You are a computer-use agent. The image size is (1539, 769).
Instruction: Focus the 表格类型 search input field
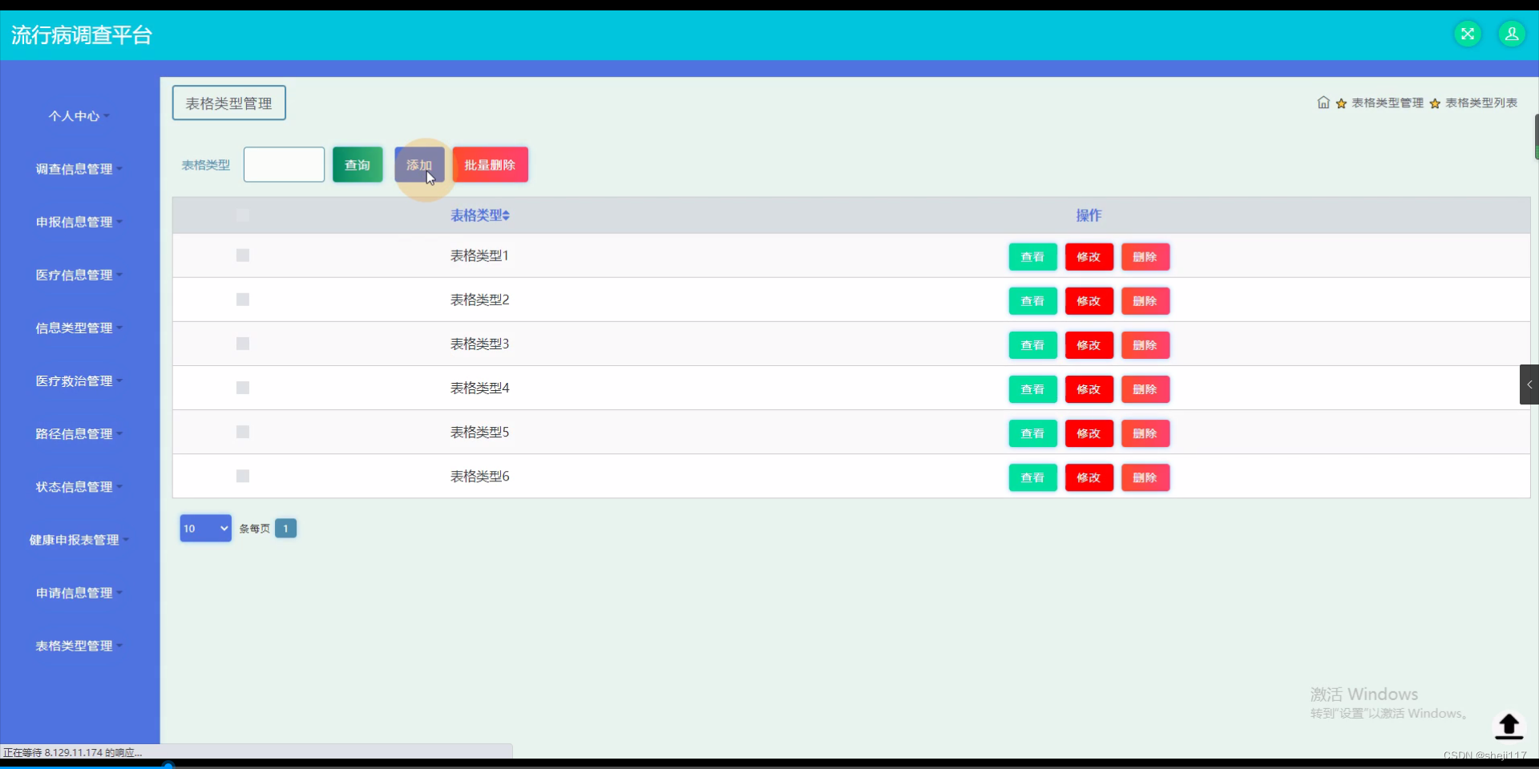(284, 164)
